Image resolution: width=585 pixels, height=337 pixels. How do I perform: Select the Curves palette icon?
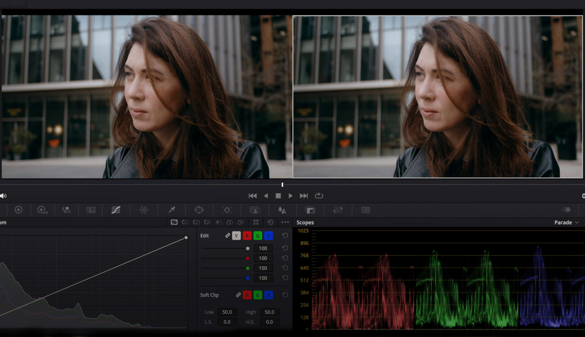(x=116, y=210)
